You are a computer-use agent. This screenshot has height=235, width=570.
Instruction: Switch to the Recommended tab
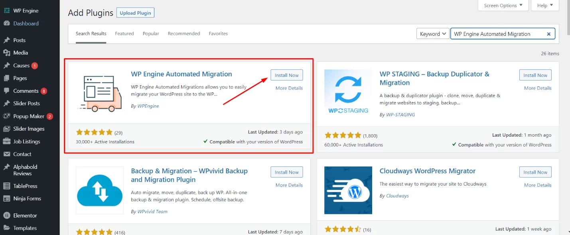tap(184, 33)
